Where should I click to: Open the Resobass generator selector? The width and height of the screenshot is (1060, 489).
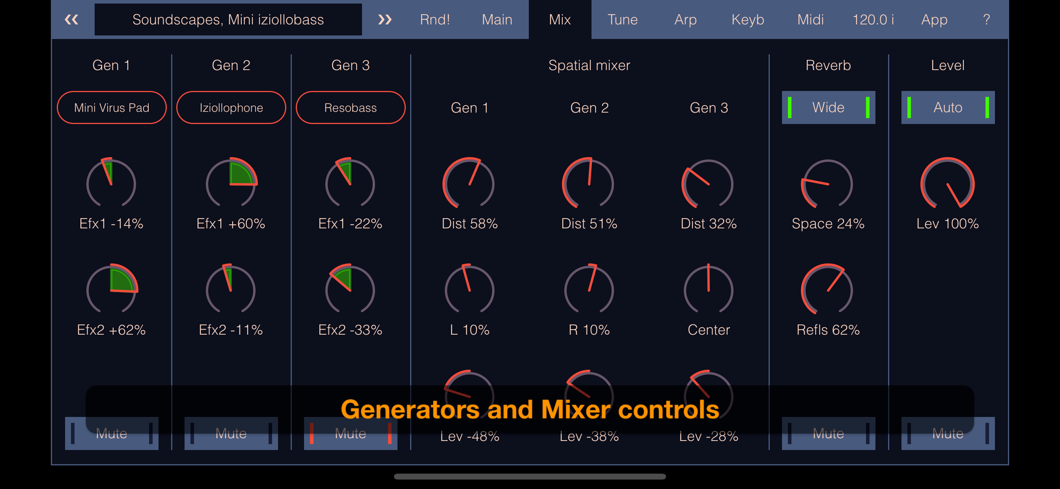[350, 107]
